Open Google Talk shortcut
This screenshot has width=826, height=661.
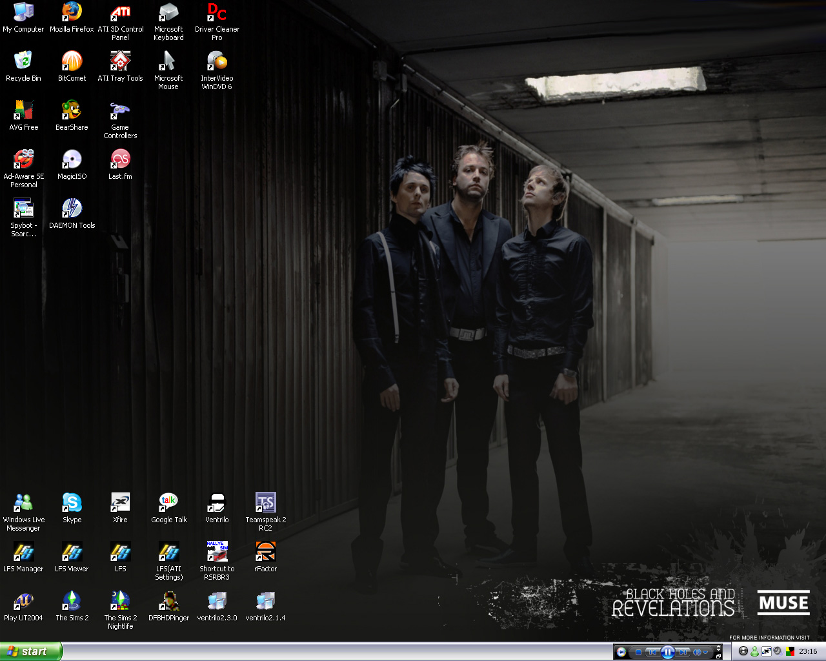point(168,508)
